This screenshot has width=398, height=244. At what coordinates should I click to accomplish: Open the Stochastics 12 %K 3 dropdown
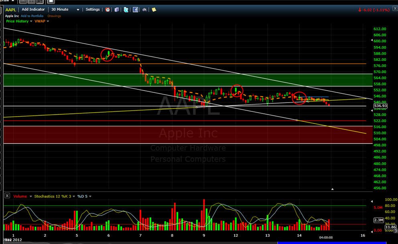[74, 196]
